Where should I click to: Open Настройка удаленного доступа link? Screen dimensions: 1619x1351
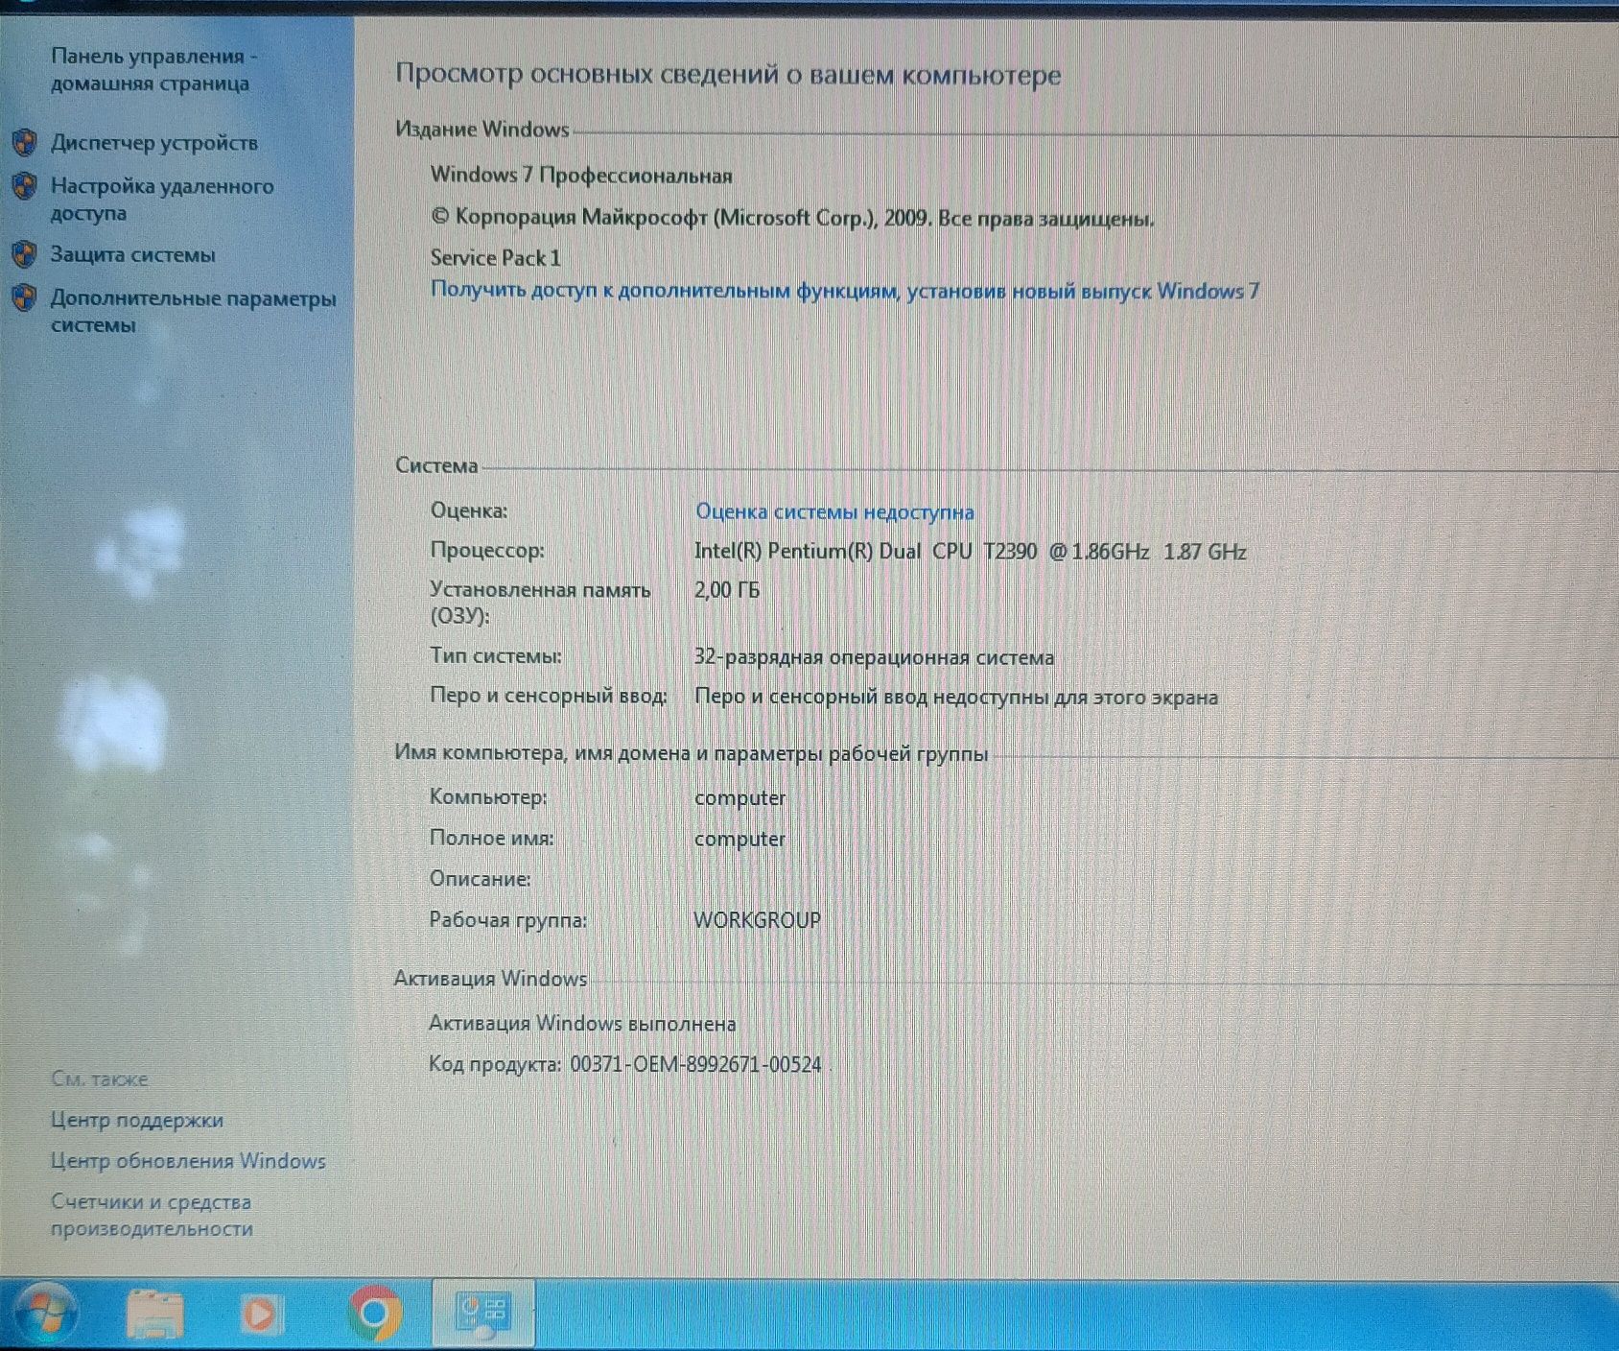[162, 200]
